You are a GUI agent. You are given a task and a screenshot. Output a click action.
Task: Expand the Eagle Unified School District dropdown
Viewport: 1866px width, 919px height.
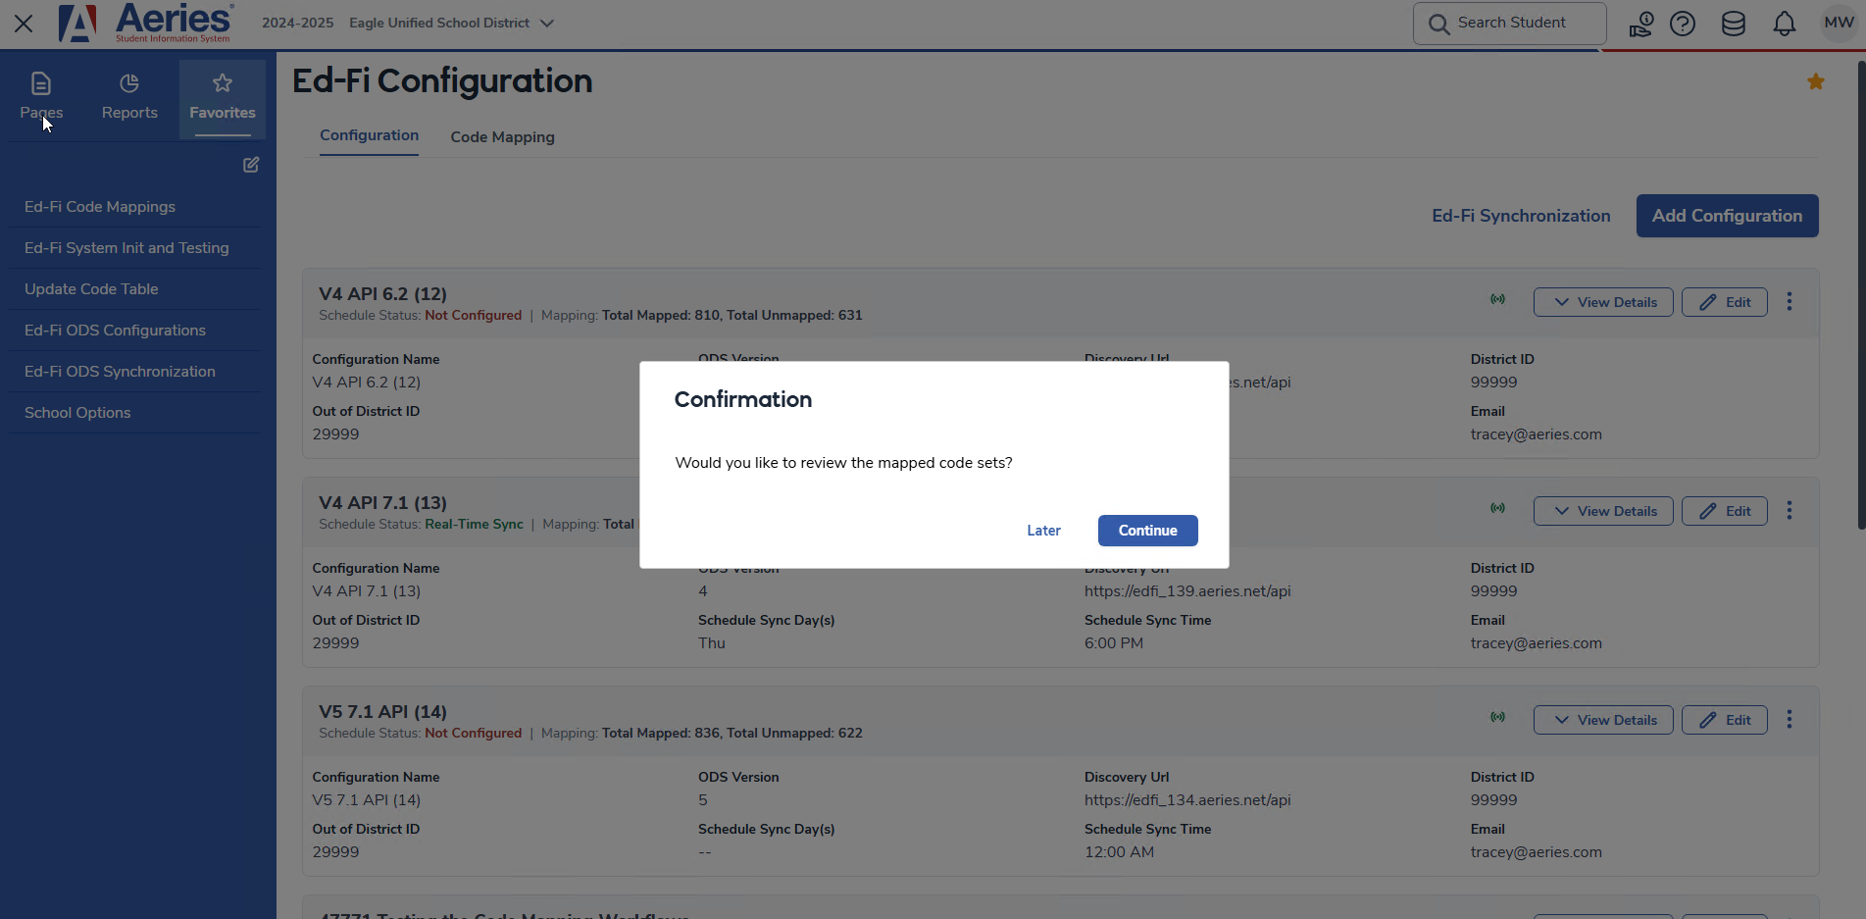coord(451,23)
